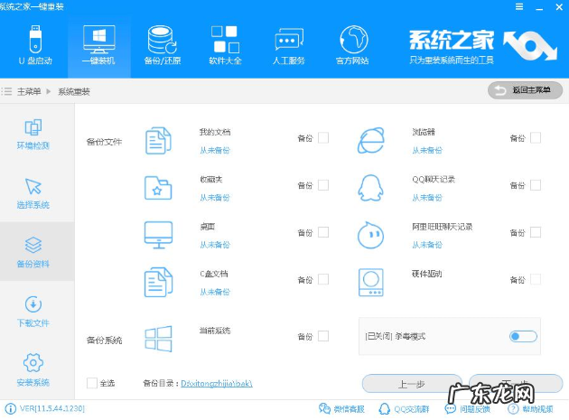Viewport: 569px width, 420px height.
Task: Click 备份文件 section label
Action: 104,142
